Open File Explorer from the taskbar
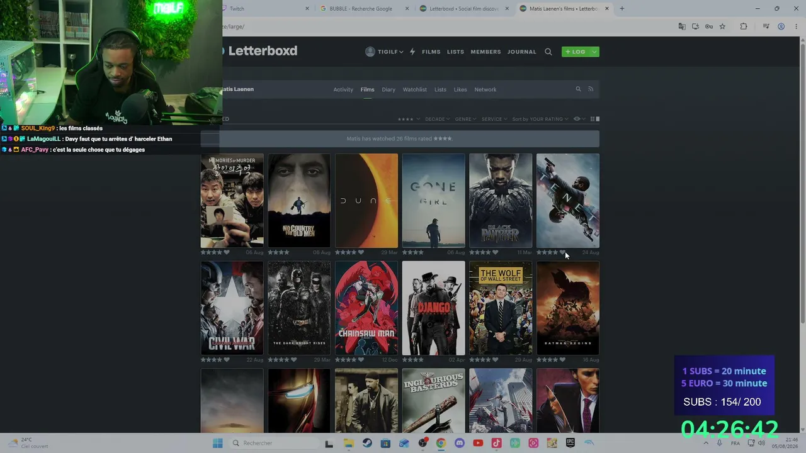The image size is (806, 453). click(348, 443)
